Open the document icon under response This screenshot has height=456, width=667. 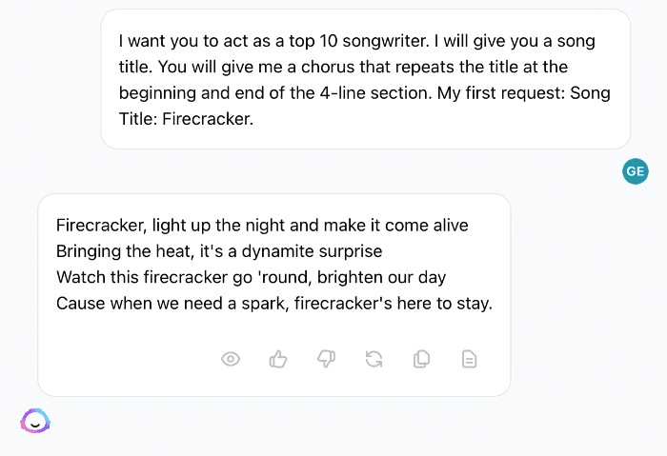[469, 359]
